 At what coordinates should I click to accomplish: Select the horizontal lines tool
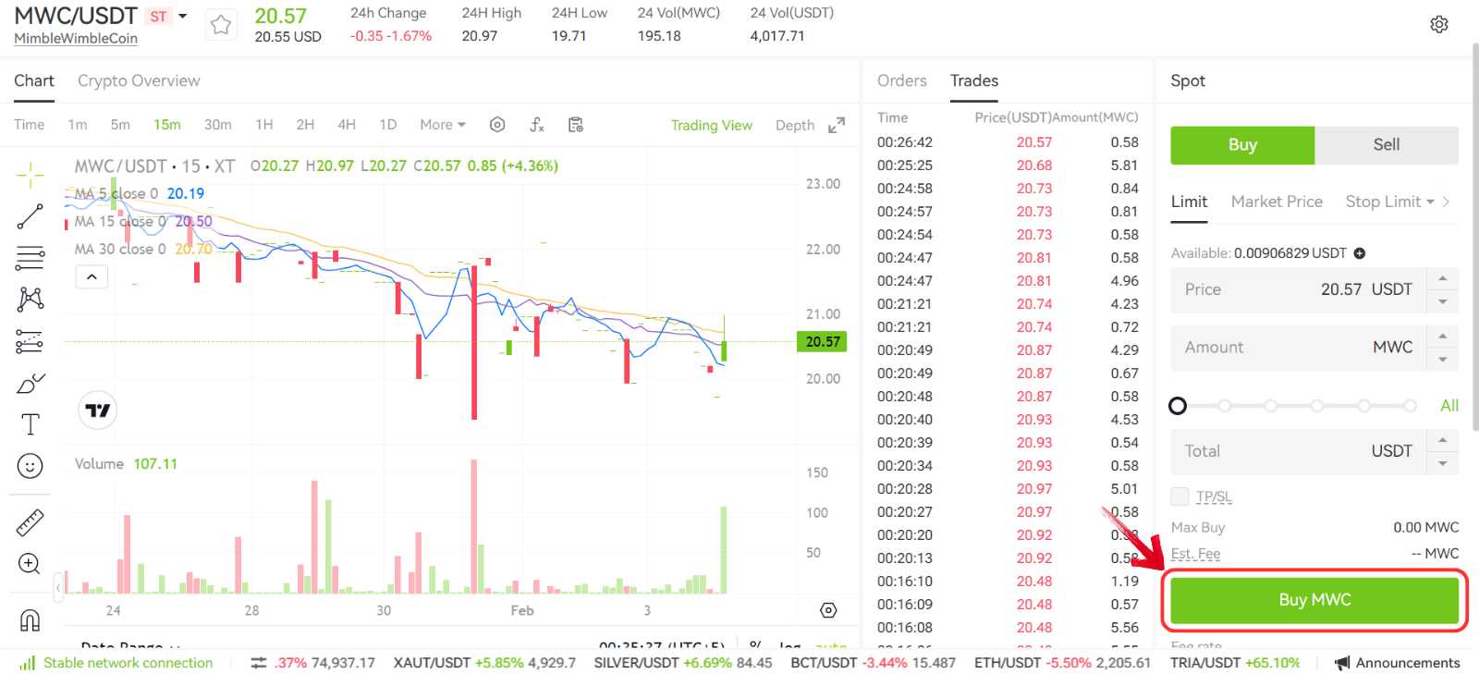point(30,258)
